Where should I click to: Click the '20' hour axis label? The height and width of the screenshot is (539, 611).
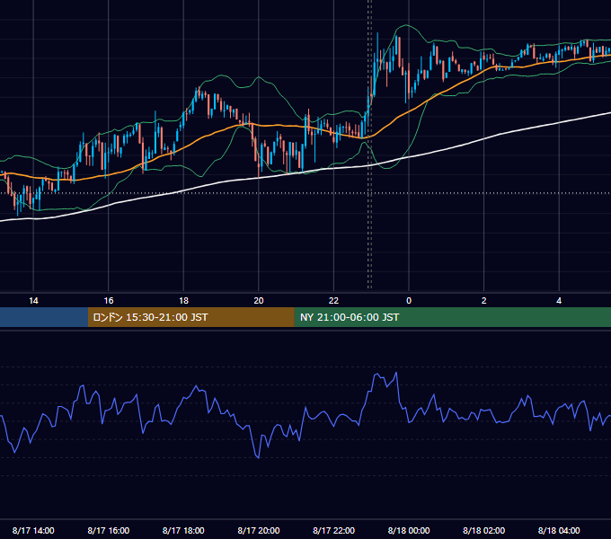tap(259, 301)
